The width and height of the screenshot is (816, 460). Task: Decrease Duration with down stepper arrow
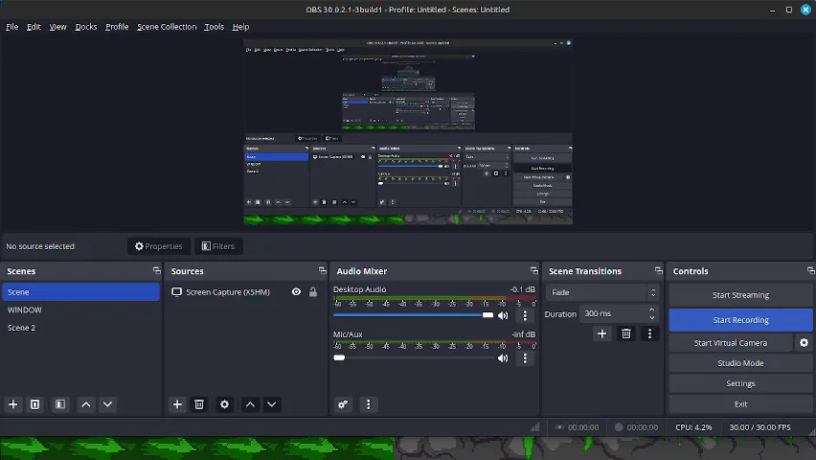point(651,318)
